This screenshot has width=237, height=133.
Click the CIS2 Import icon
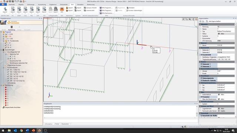[25, 10]
